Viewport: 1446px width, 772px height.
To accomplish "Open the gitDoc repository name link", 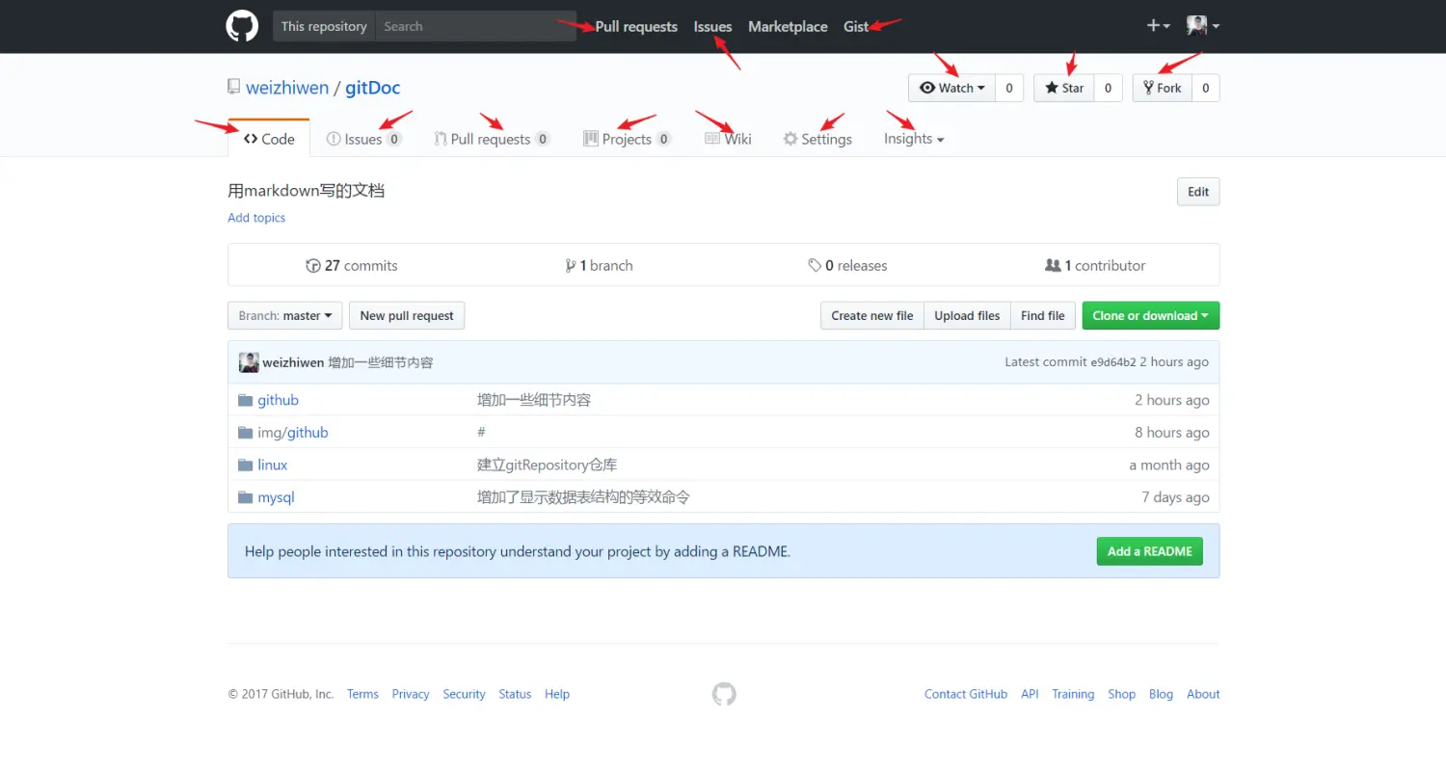I will pyautogui.click(x=373, y=88).
